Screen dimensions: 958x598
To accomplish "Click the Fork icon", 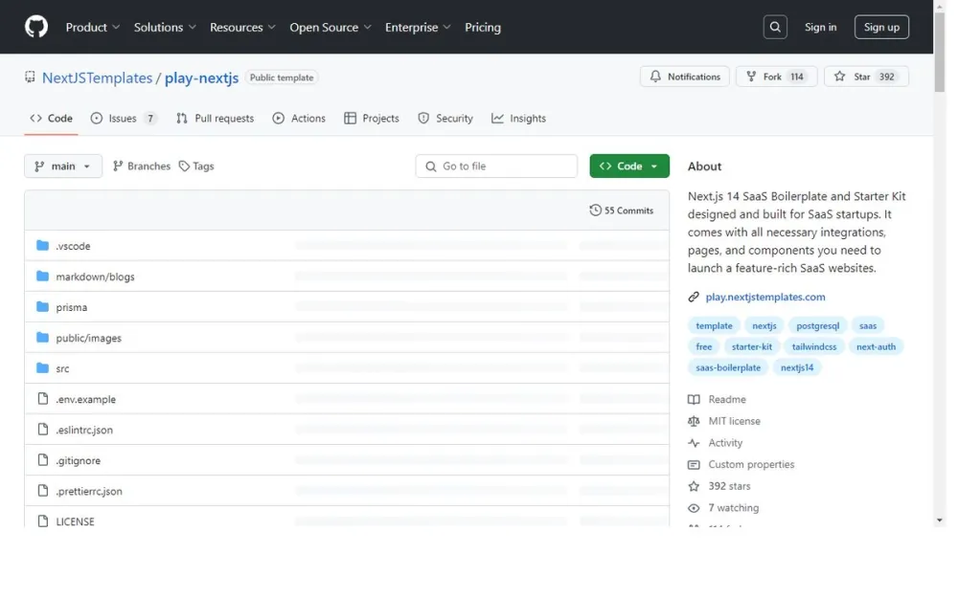I will coord(751,77).
